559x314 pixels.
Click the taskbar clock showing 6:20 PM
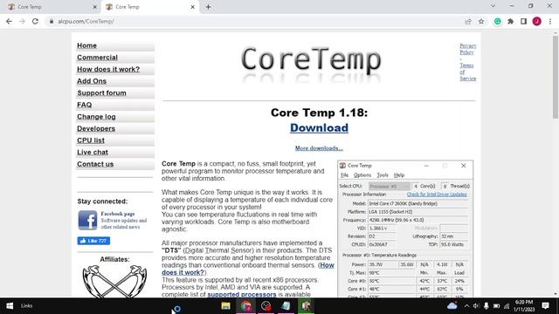coord(524,306)
